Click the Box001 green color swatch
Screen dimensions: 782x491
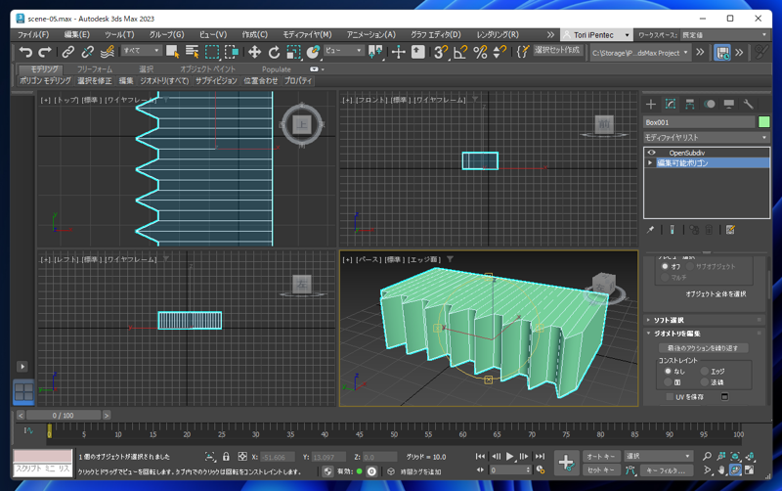click(x=763, y=121)
